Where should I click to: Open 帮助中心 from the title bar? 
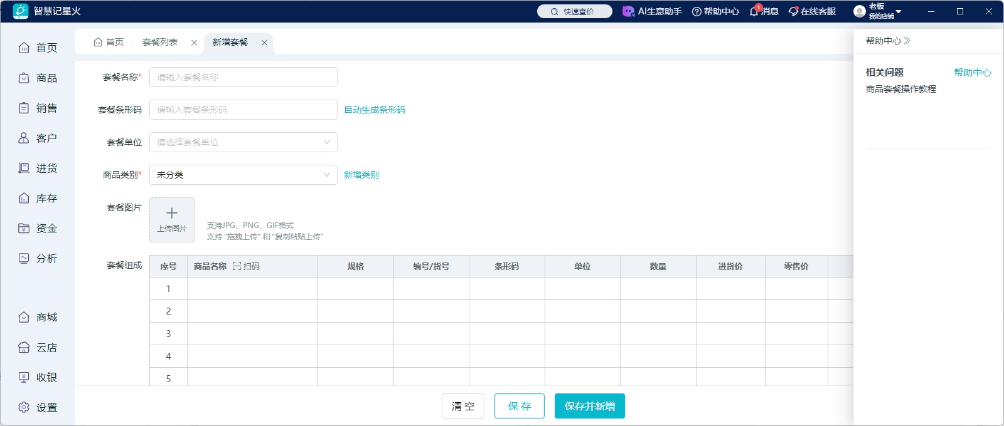coord(715,11)
